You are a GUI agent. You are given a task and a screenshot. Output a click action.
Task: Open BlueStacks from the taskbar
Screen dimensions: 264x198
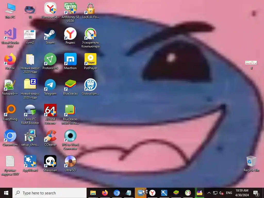click(176, 193)
